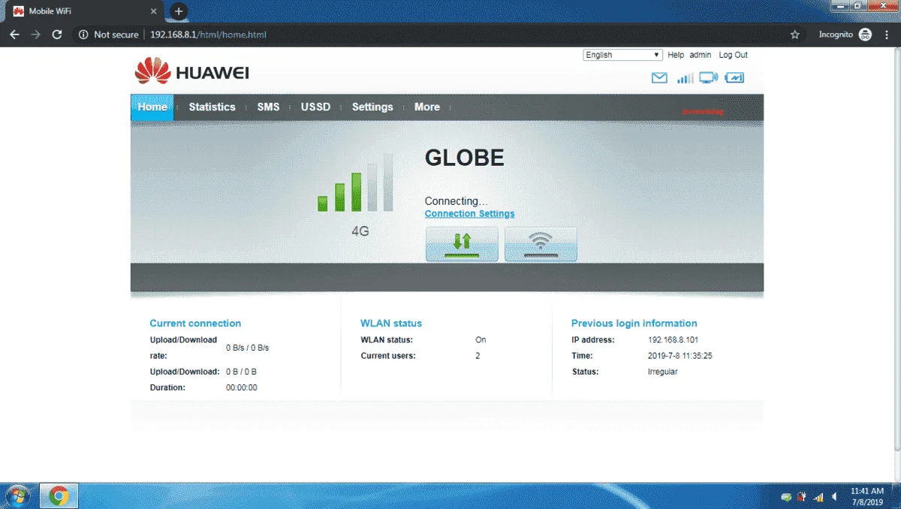Screen dimensions: 901x509
Task: Click the Help link
Action: pos(676,55)
